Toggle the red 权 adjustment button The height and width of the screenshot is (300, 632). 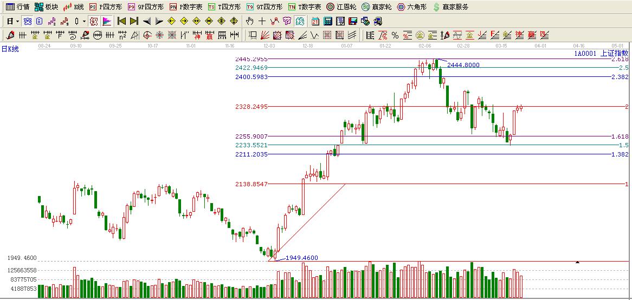coord(94,21)
